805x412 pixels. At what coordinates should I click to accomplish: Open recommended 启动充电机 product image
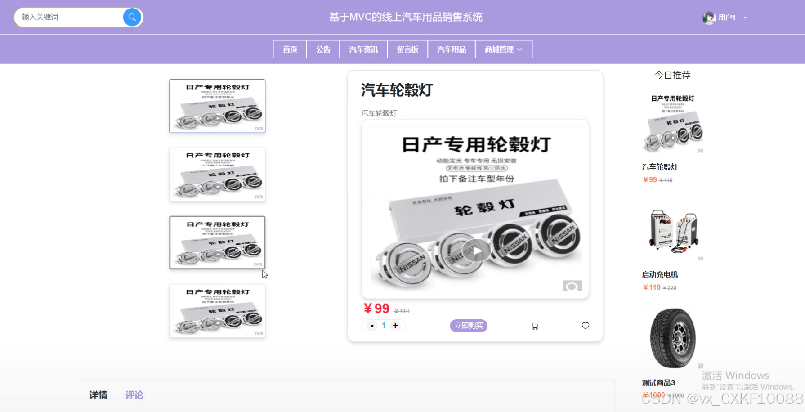(x=673, y=231)
